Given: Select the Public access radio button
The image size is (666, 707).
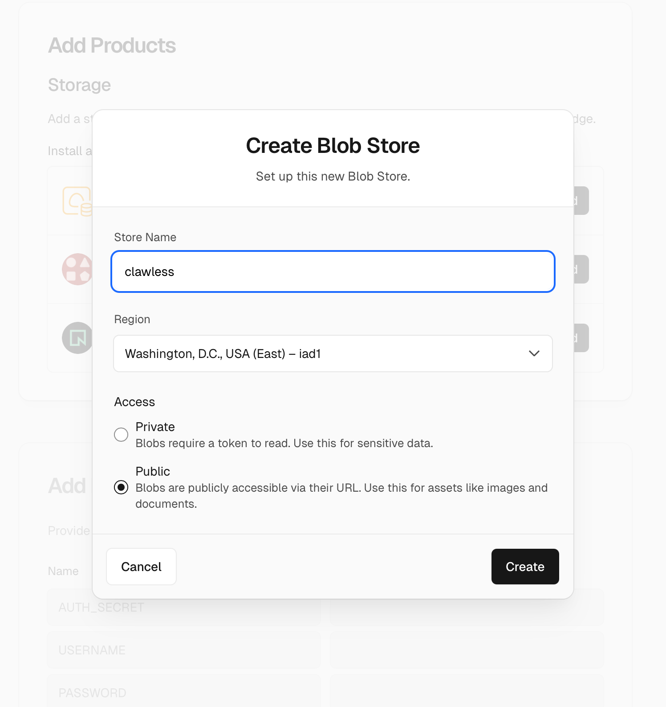Looking at the screenshot, I should pyautogui.click(x=121, y=488).
